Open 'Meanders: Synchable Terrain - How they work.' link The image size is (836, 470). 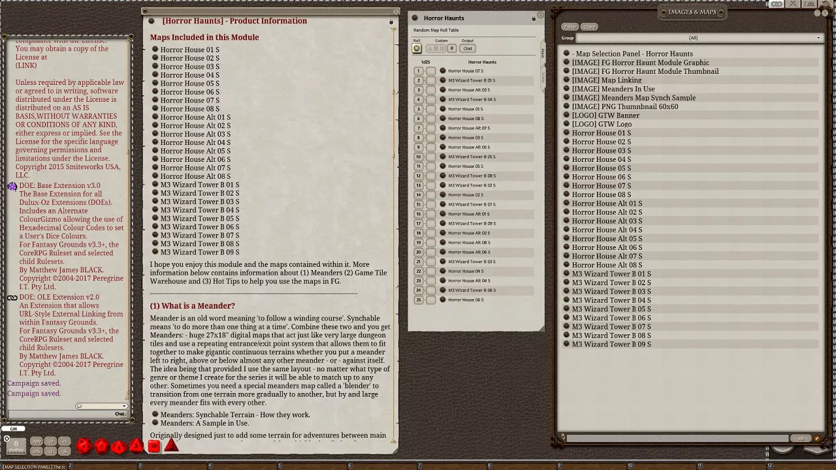click(235, 415)
